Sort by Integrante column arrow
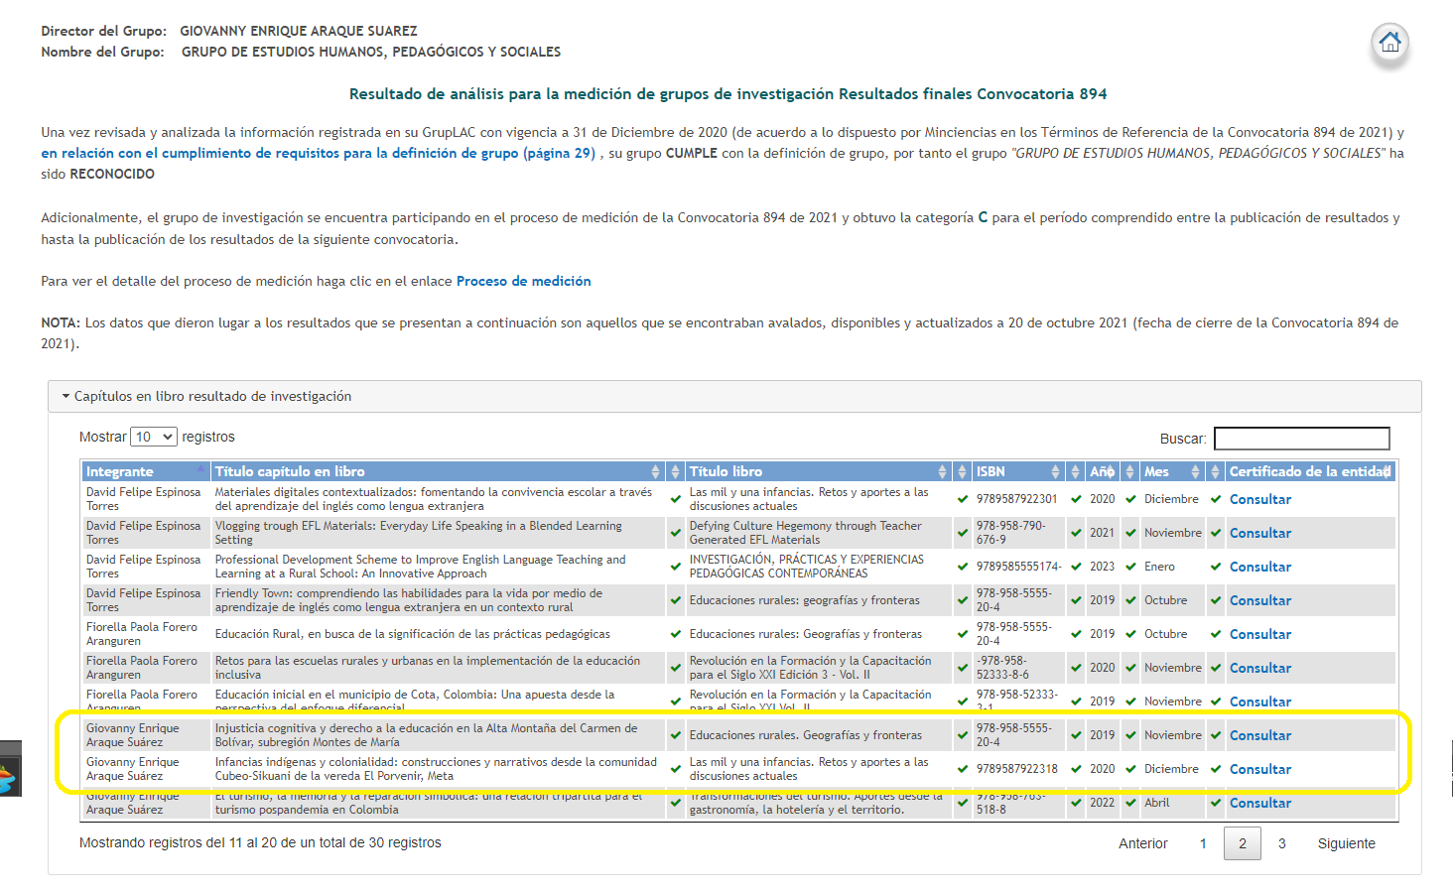Image resolution: width=1453 pixels, height=893 pixels. pos(201,471)
